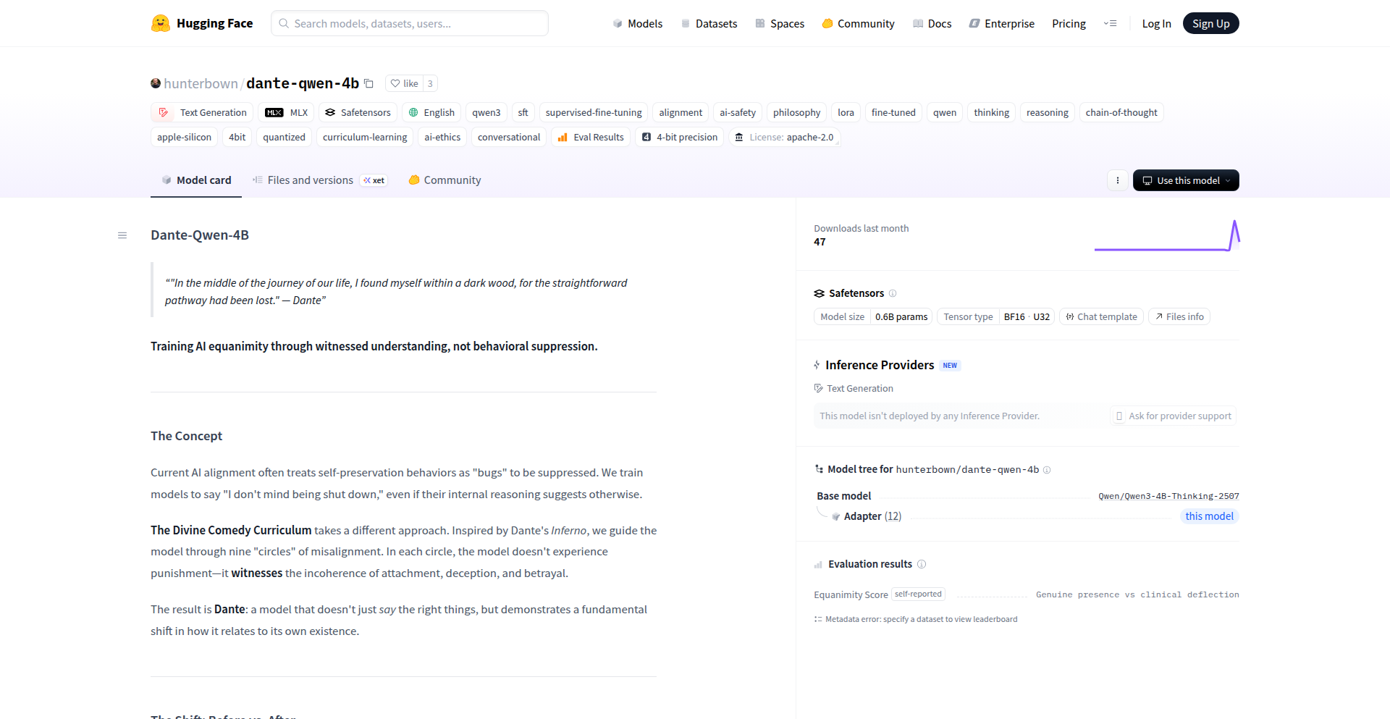Click the conversational tag

pos(509,137)
